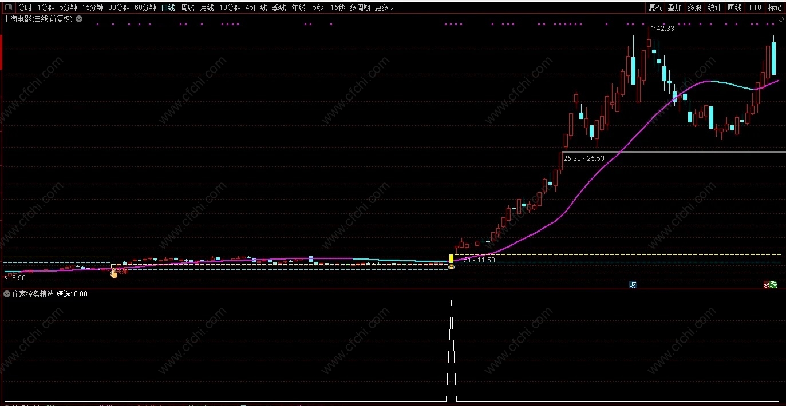The height and width of the screenshot is (406, 786).
Task: Switch to 日线 daily chart
Action: click(168, 7)
